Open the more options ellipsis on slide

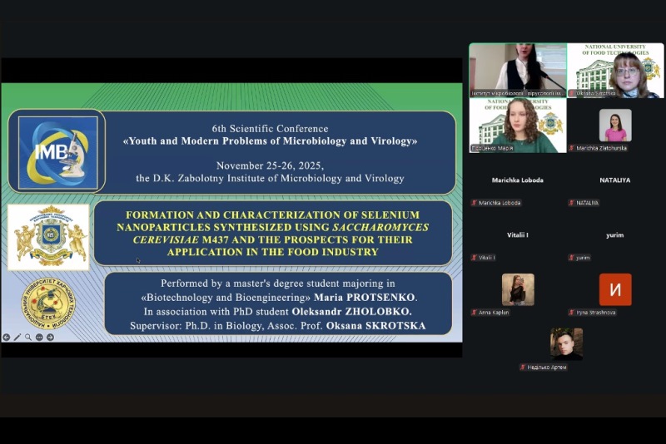[x=39, y=337]
